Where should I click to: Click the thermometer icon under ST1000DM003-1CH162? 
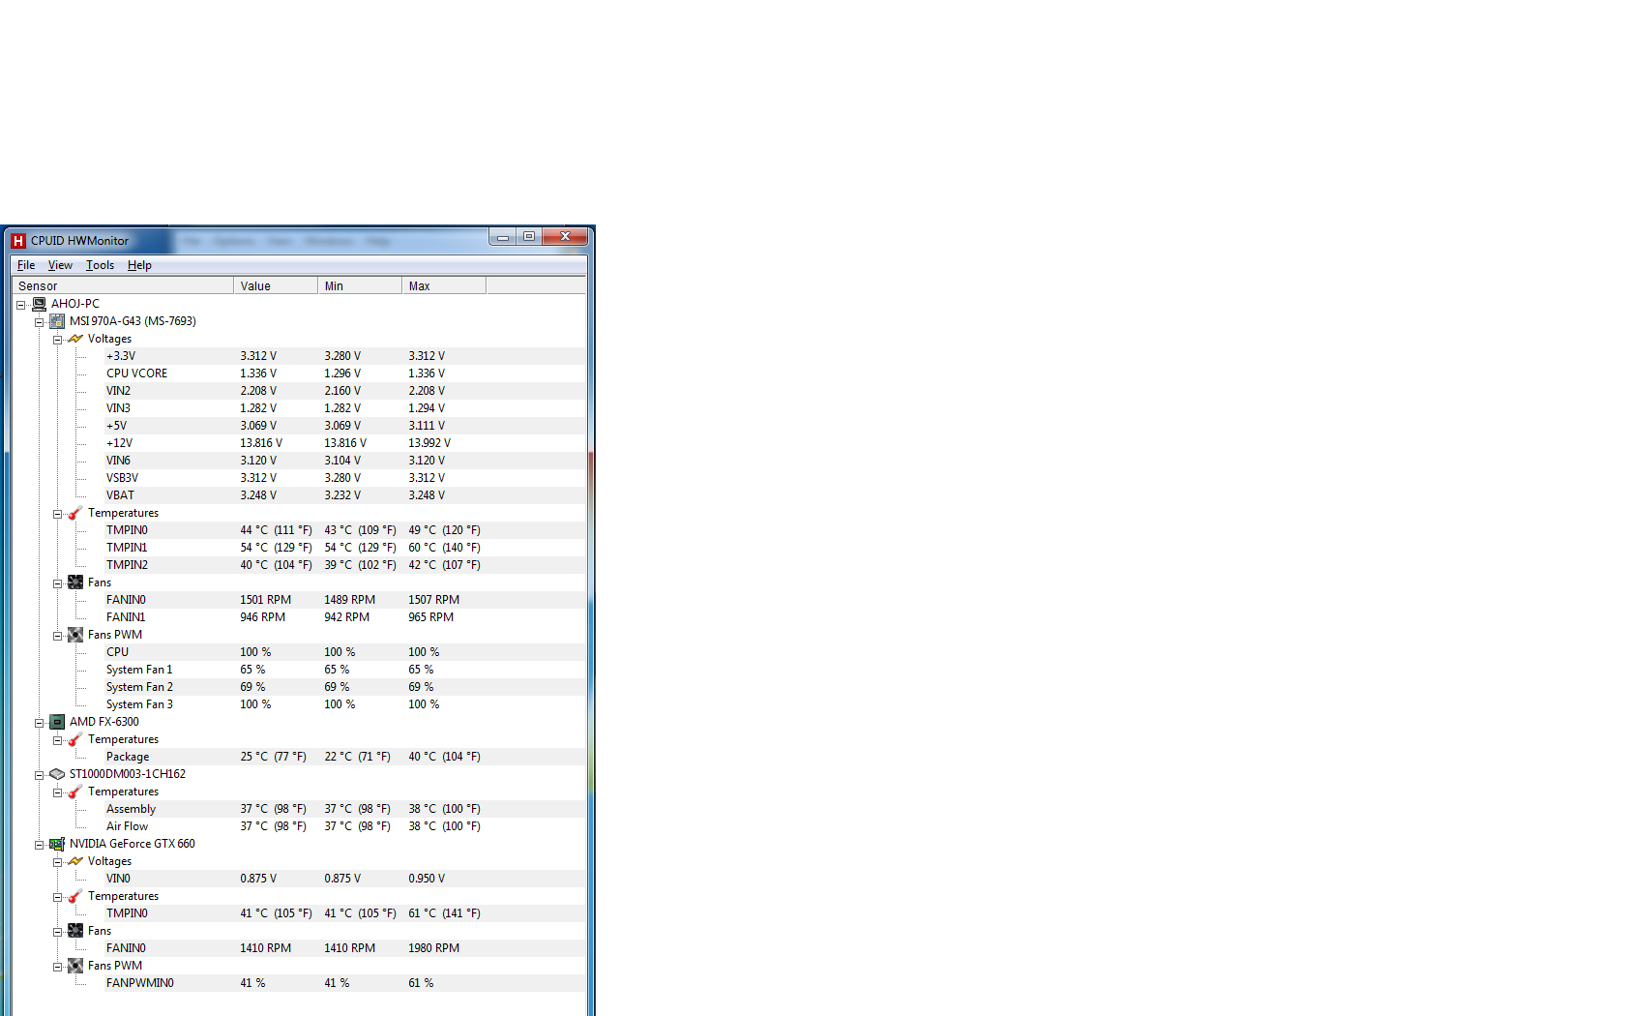[x=75, y=792]
